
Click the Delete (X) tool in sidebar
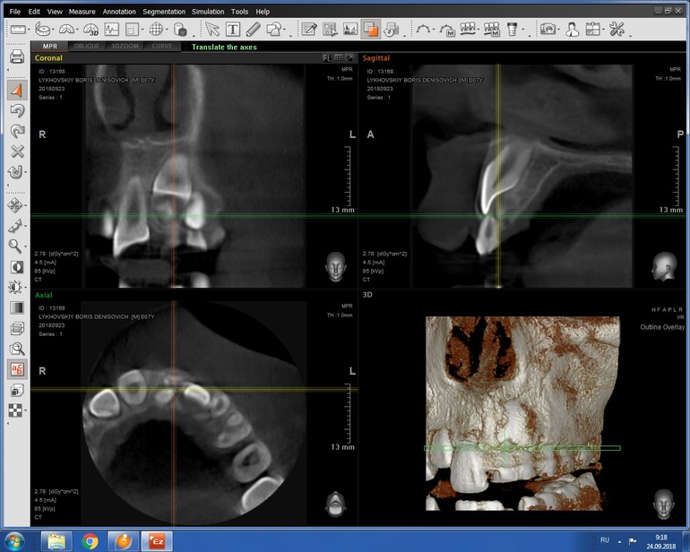[16, 151]
